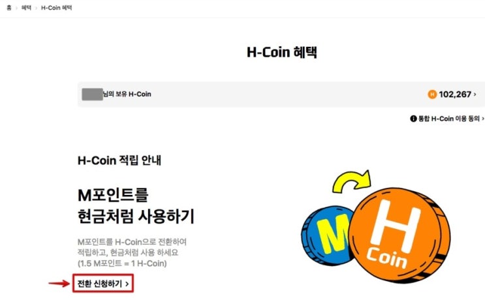Click the 1.5 M포인트 = 1 H-Coin text

(x=122, y=263)
